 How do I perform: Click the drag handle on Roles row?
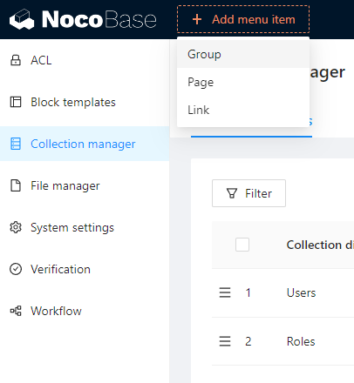click(x=225, y=341)
